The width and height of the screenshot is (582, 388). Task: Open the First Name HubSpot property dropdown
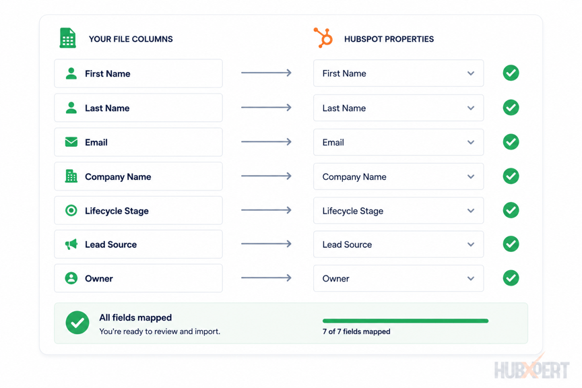click(398, 73)
